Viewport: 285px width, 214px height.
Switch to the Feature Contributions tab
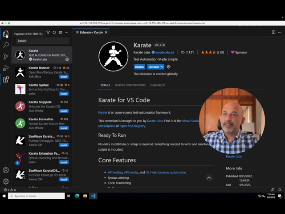click(130, 85)
